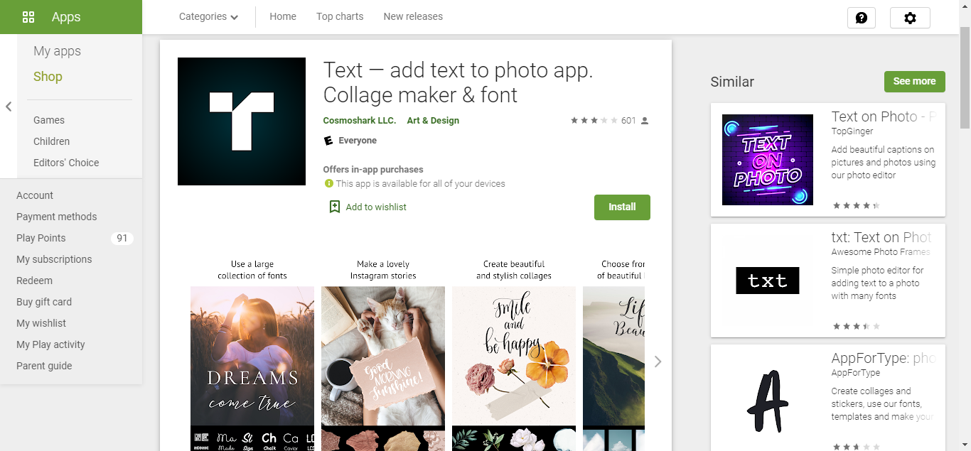Click Add to wishlist link text
Screen dimensions: 971x451
(x=376, y=207)
